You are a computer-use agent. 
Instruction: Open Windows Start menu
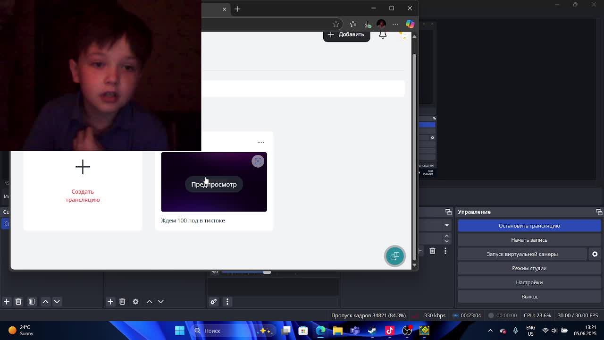coord(180,331)
